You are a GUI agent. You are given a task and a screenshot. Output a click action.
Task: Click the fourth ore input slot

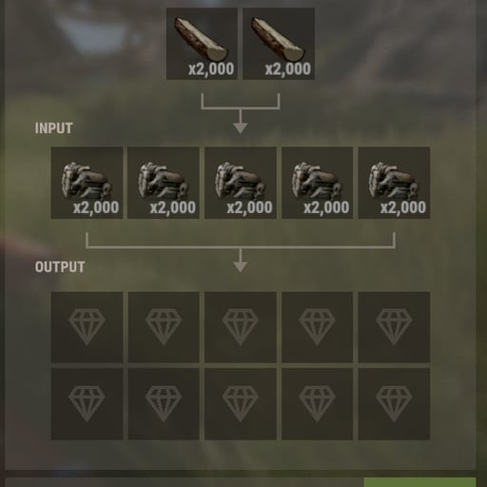tap(317, 183)
